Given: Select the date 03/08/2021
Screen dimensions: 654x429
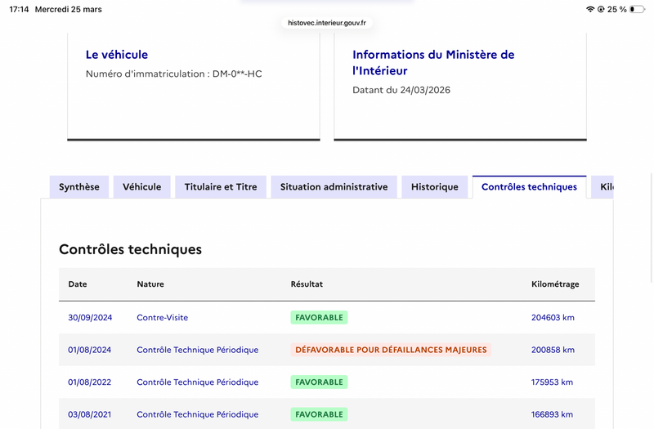Looking at the screenshot, I should [90, 414].
